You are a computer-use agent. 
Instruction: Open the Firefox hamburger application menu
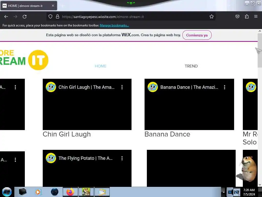coord(256,16)
